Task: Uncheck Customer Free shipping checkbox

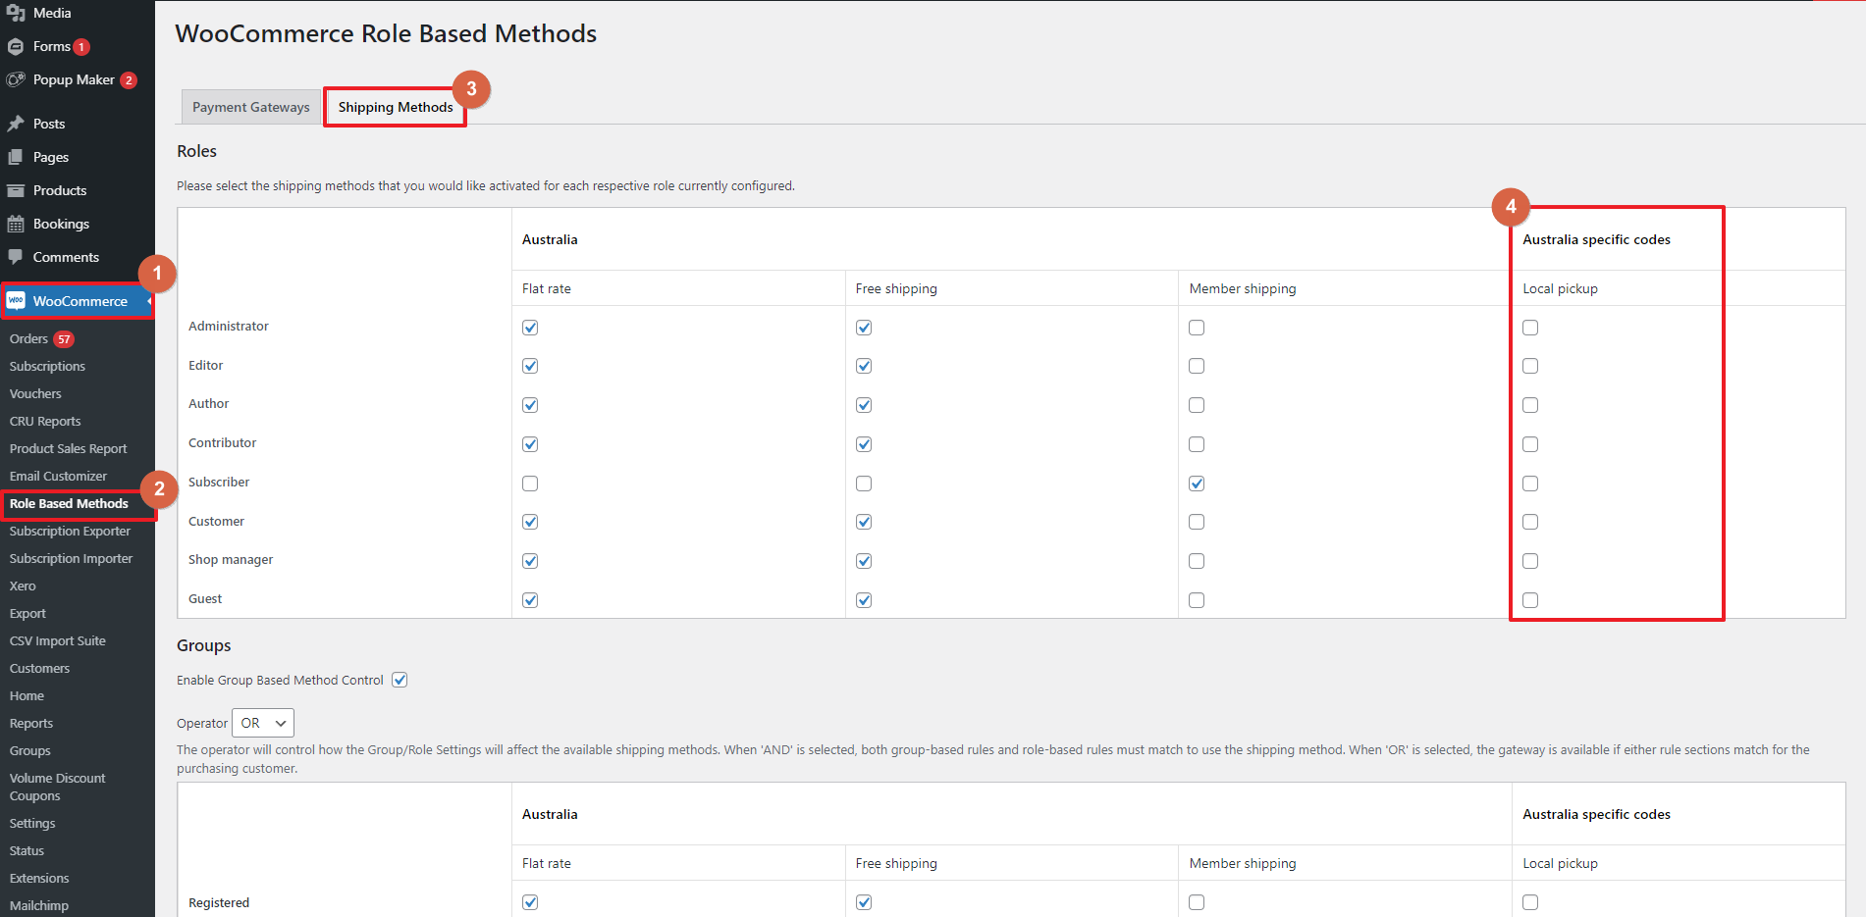Action: click(x=864, y=522)
